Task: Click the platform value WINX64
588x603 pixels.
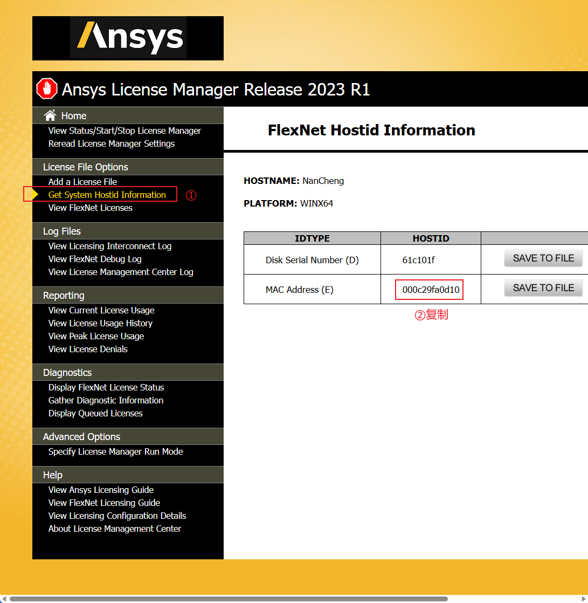Action: click(x=317, y=204)
